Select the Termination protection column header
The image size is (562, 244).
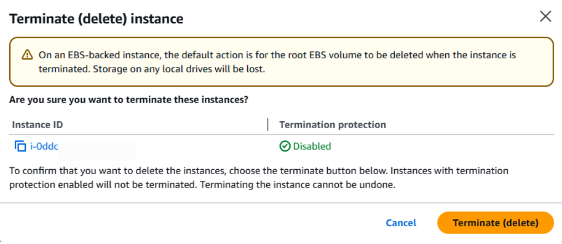(333, 124)
